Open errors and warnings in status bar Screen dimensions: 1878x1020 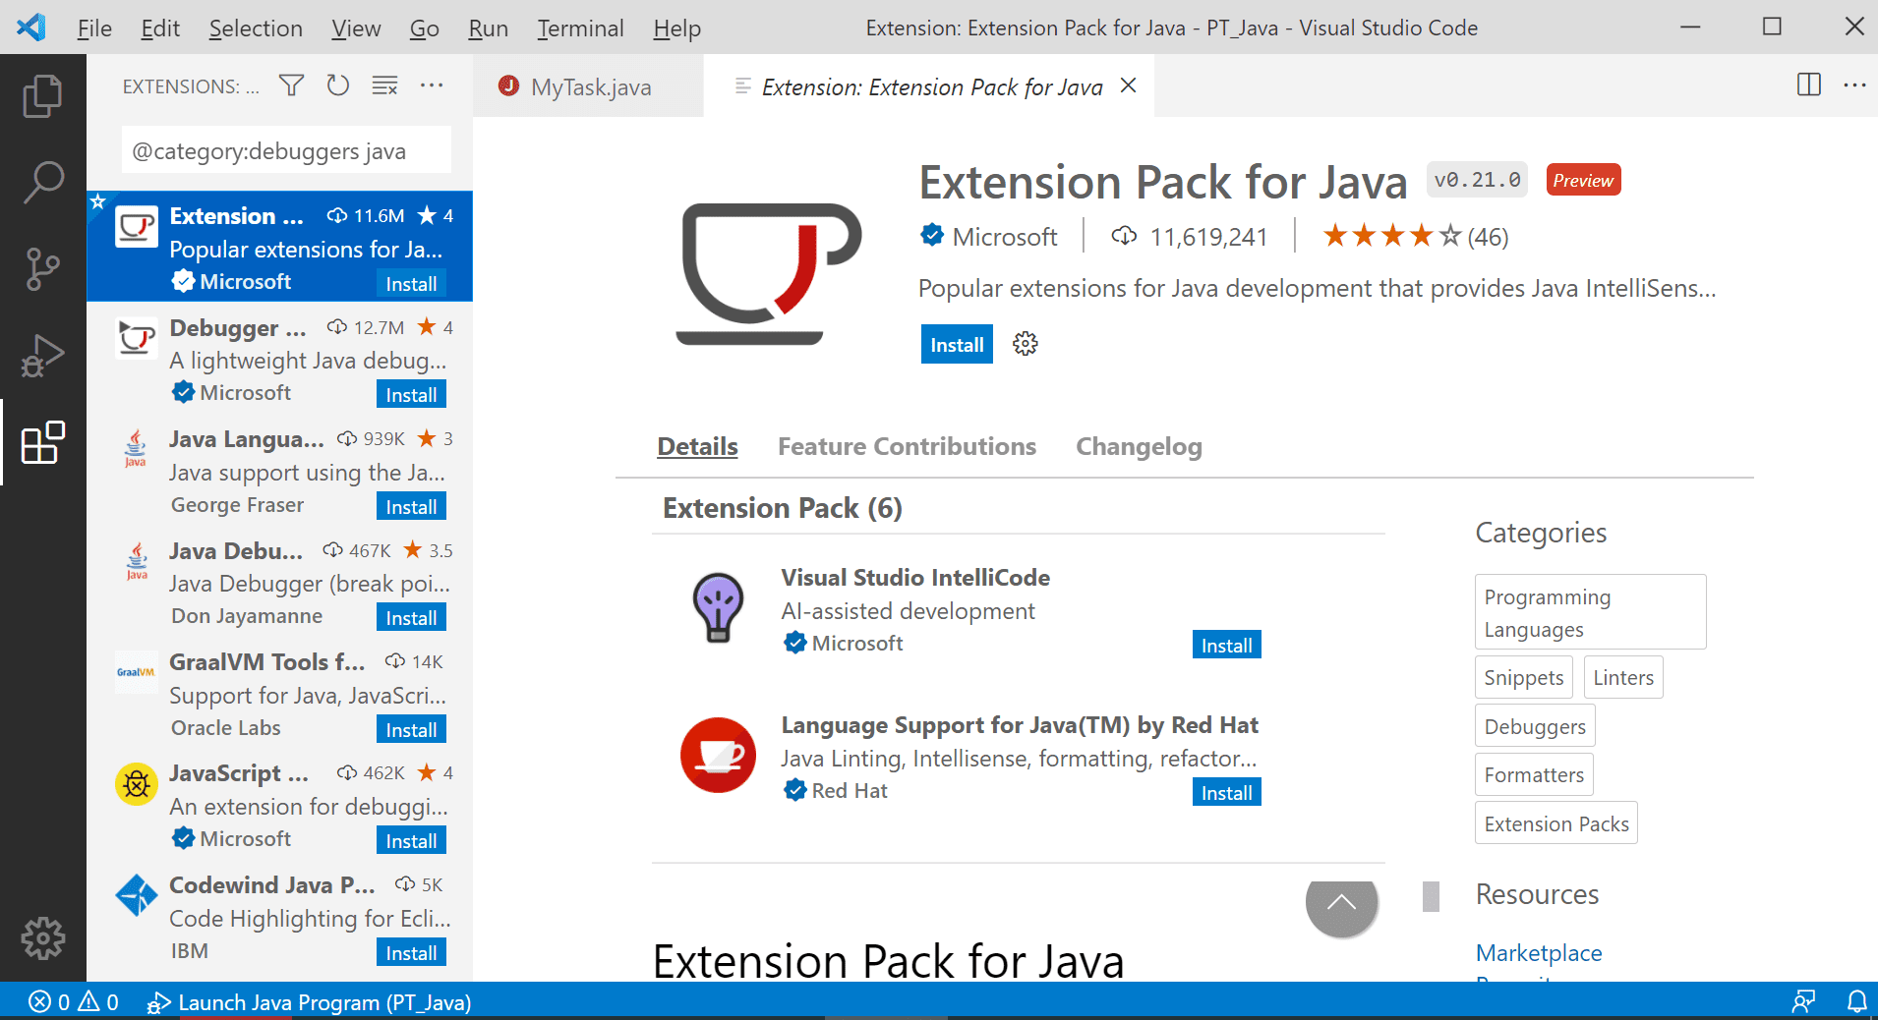[74, 1001]
